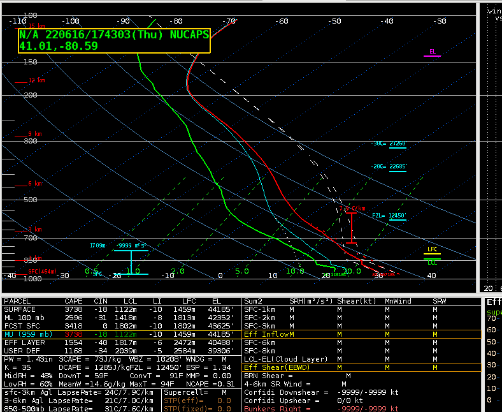Click the yellow LFC level marker
This screenshot has width=502, height=412.
coord(432,250)
